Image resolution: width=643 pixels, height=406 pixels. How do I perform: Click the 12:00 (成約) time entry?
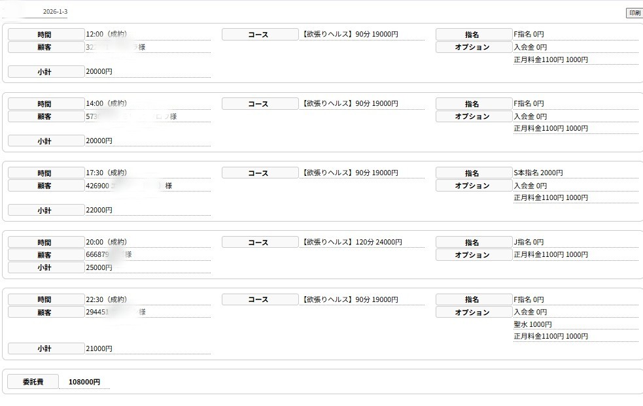[106, 34]
